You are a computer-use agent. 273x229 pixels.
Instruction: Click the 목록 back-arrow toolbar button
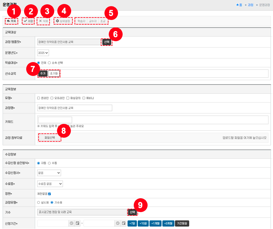point(11,21)
